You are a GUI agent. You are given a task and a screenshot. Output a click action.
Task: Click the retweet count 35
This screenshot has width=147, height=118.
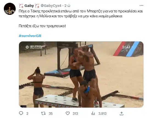(51, 114)
